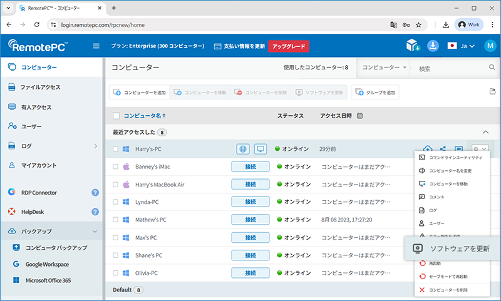Check the select-all computers checkbox
This screenshot has height=301, width=501.
click(116, 116)
